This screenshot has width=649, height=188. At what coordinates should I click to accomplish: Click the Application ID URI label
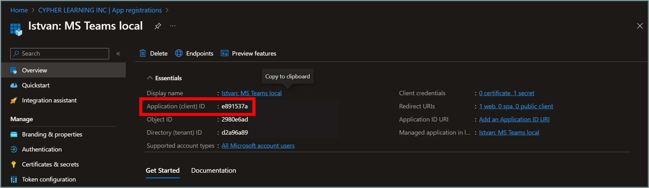click(424, 119)
